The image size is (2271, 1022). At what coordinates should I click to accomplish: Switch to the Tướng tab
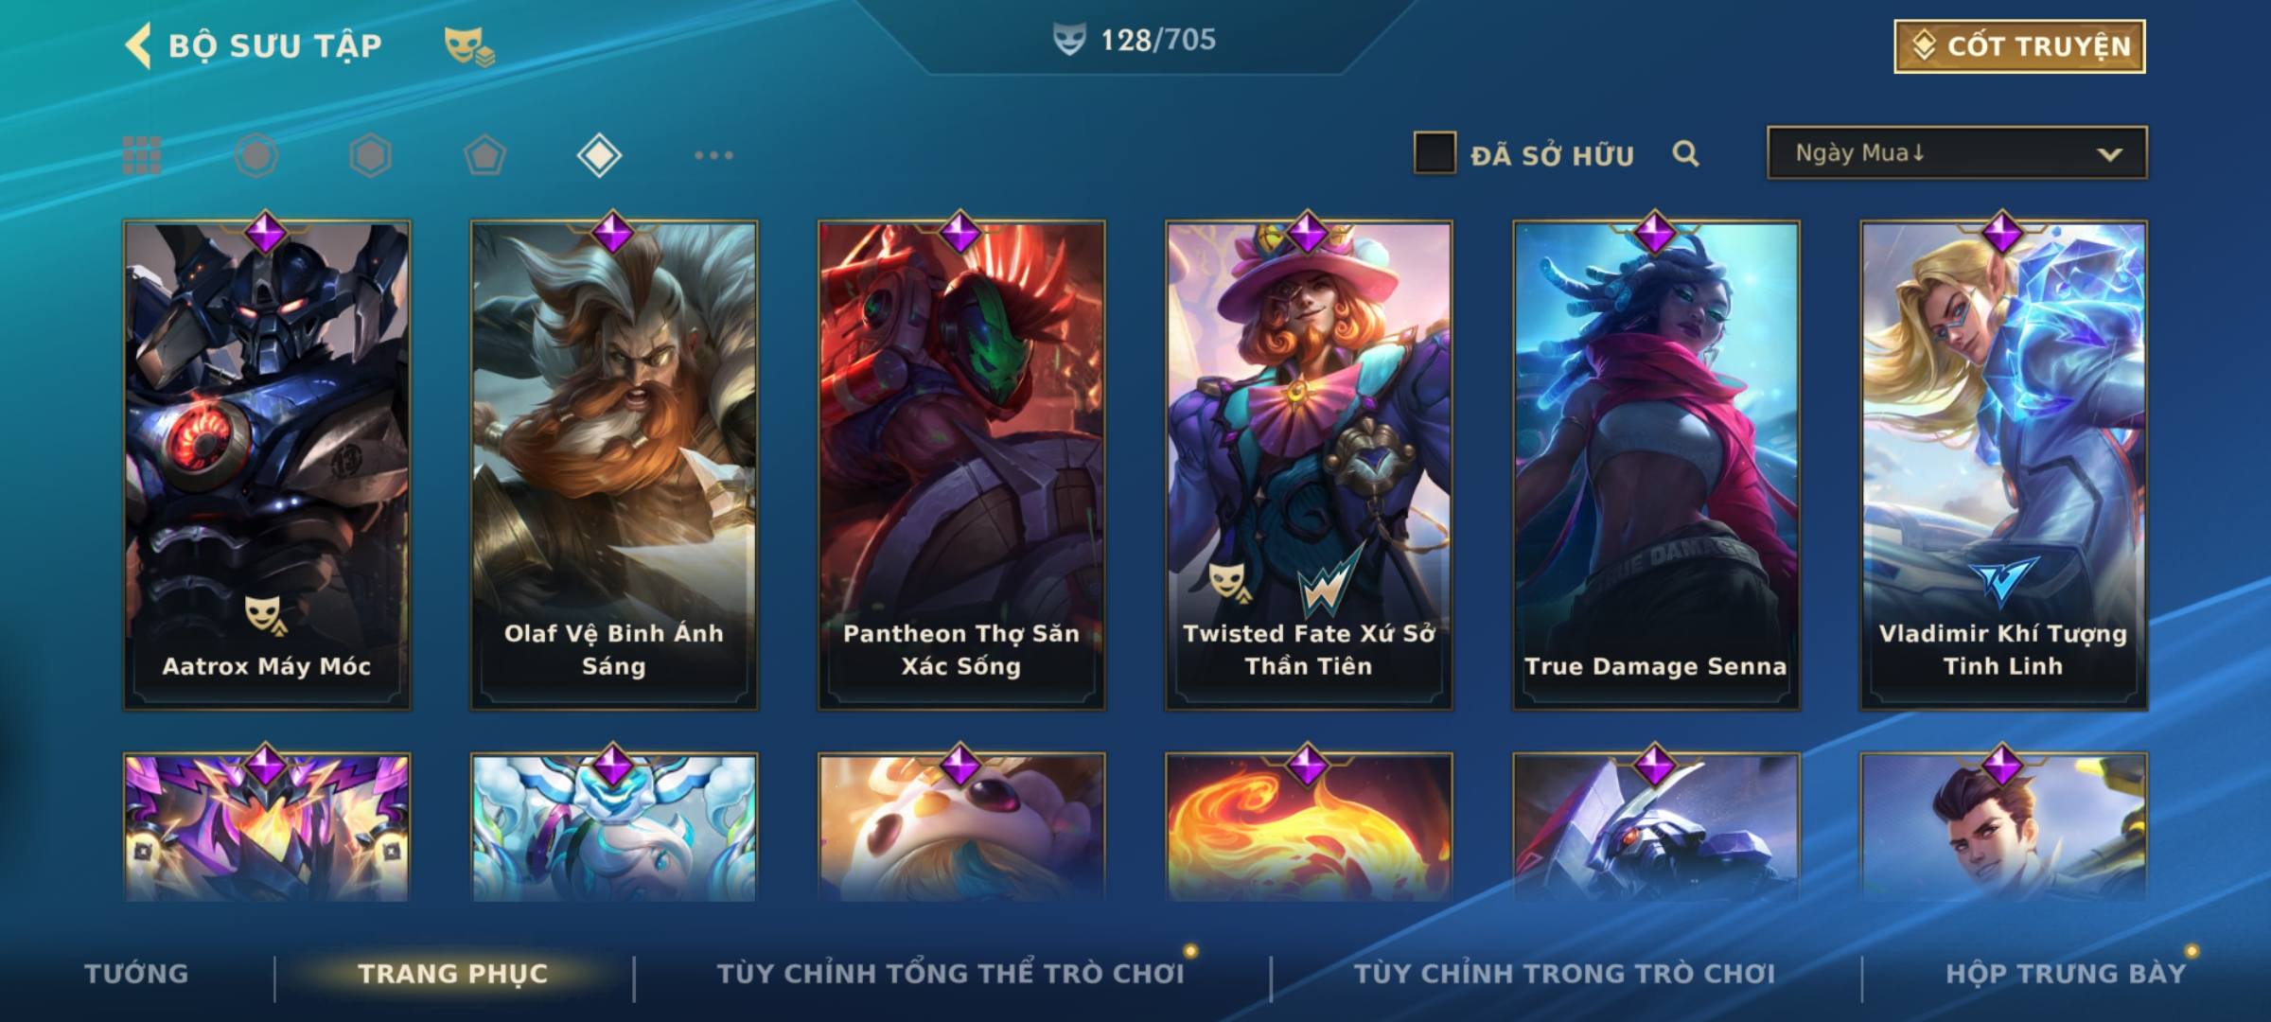pos(136,973)
